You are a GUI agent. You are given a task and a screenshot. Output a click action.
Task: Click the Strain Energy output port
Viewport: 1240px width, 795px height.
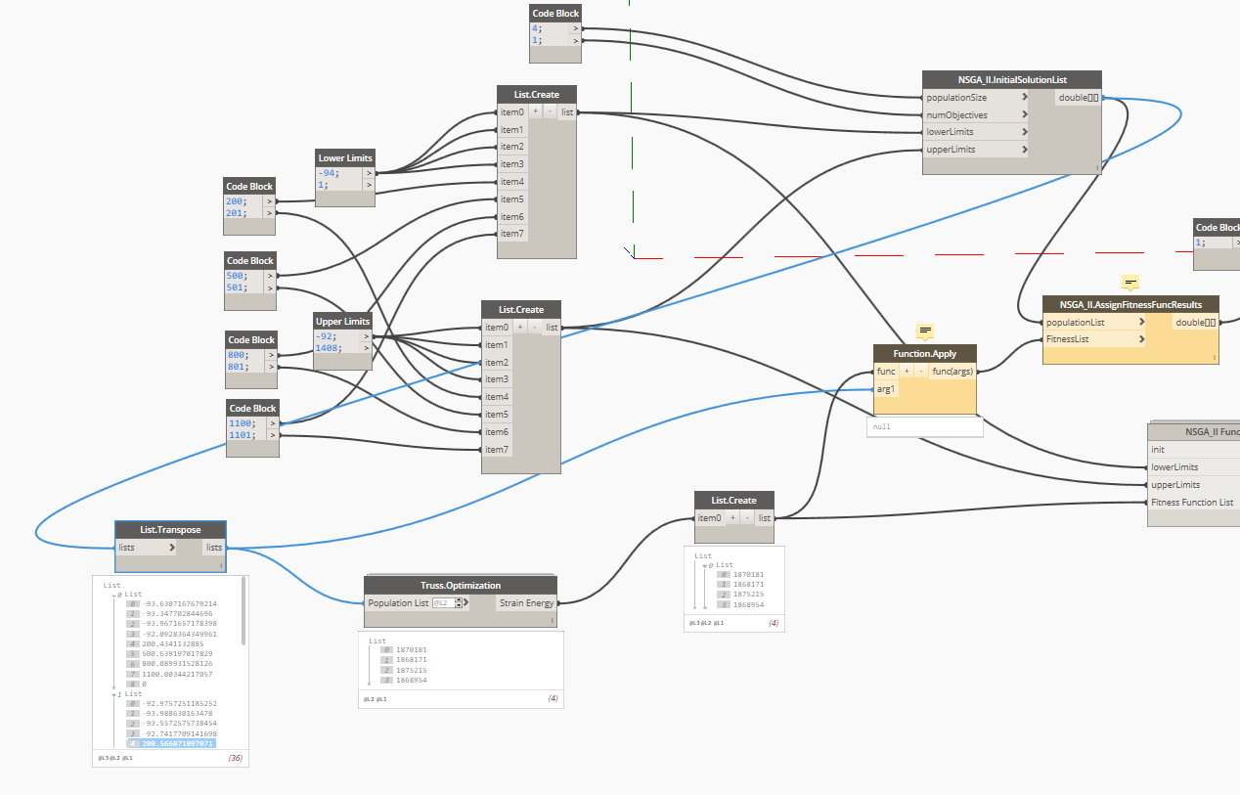pos(527,603)
